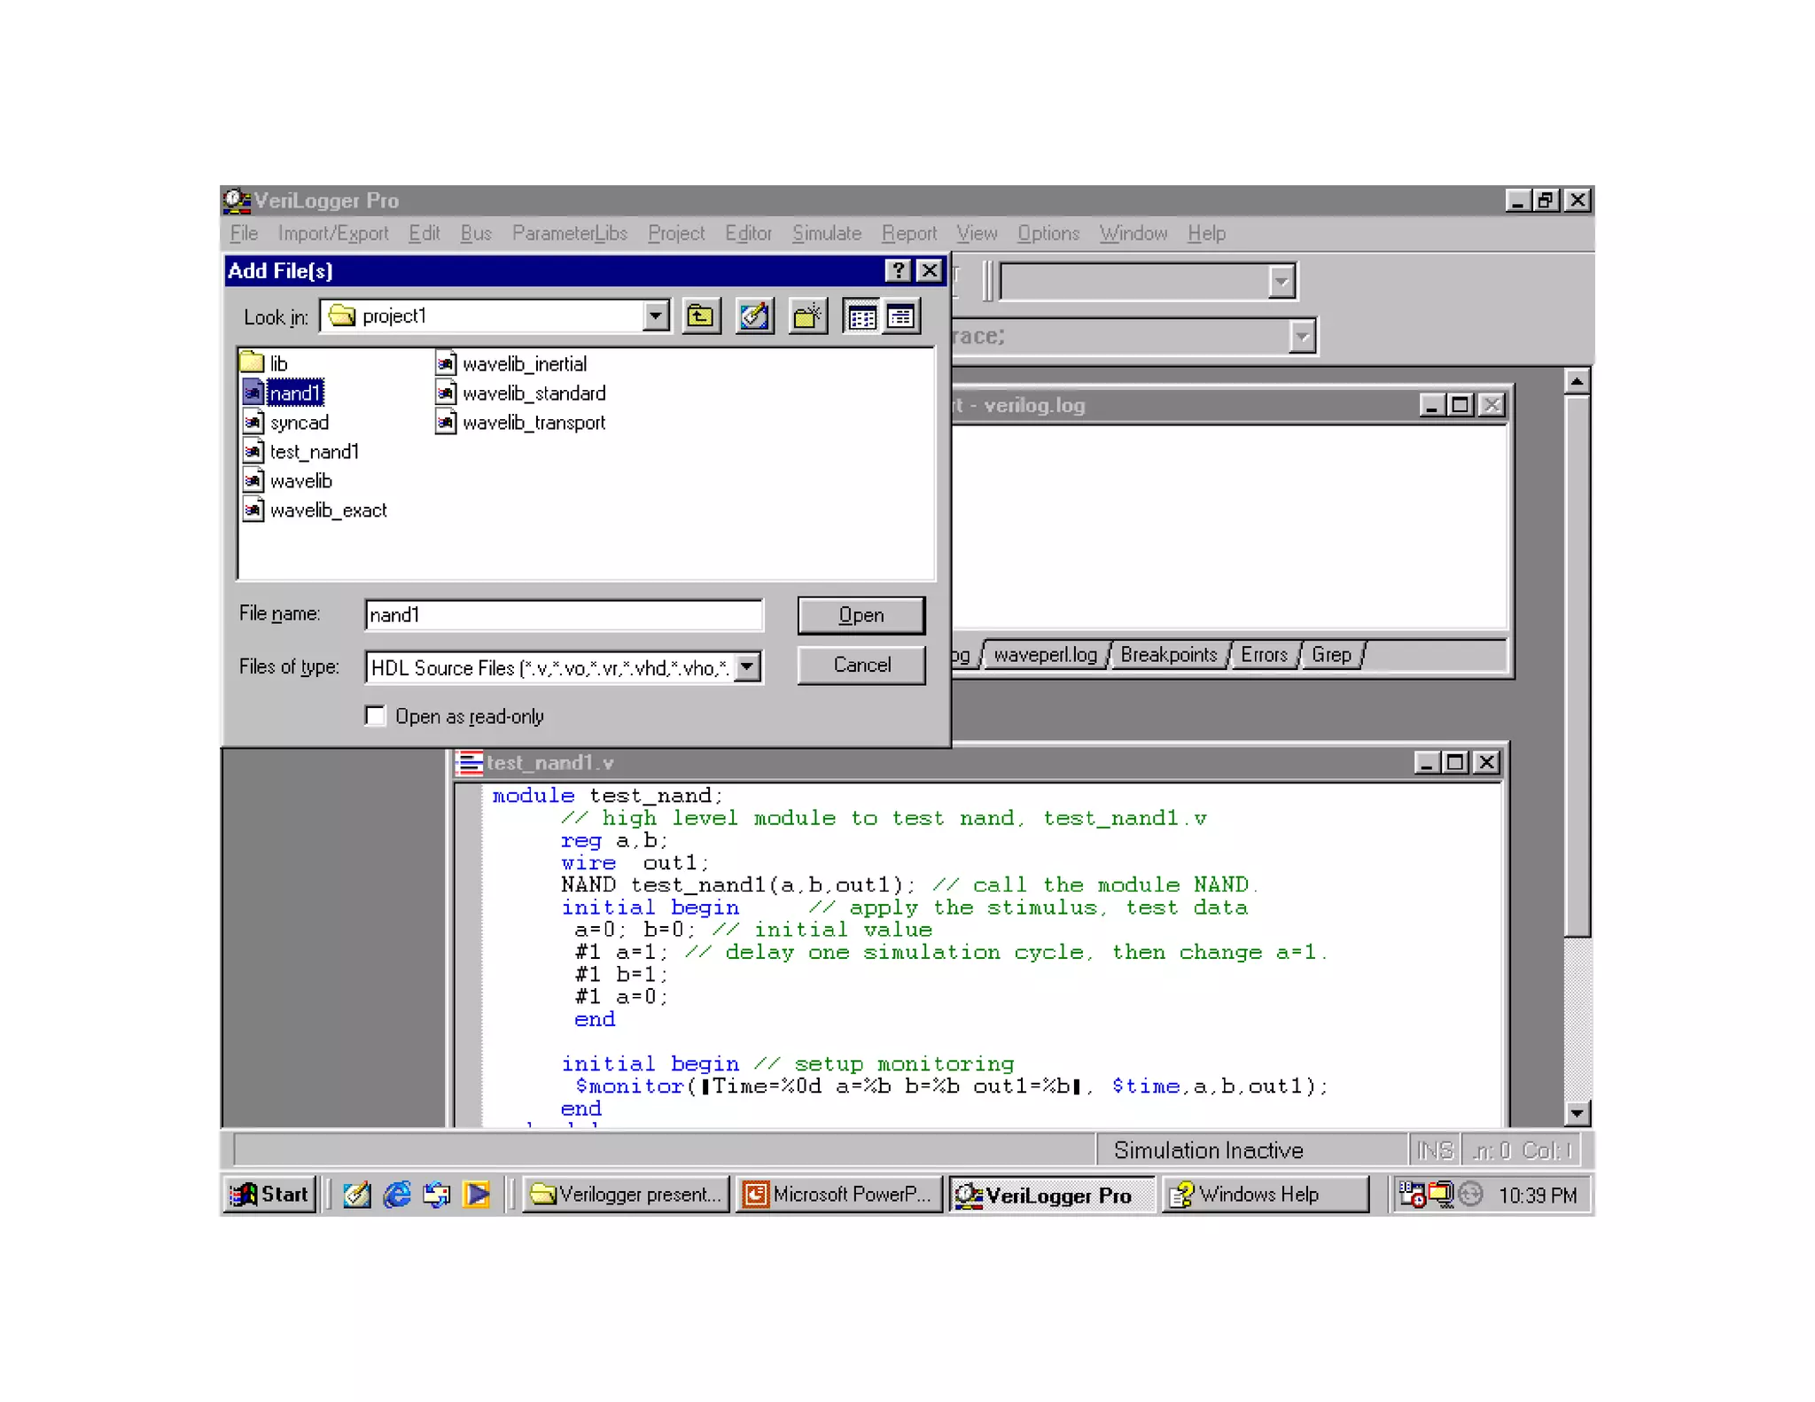Expand the Look in dropdown

coord(655,315)
